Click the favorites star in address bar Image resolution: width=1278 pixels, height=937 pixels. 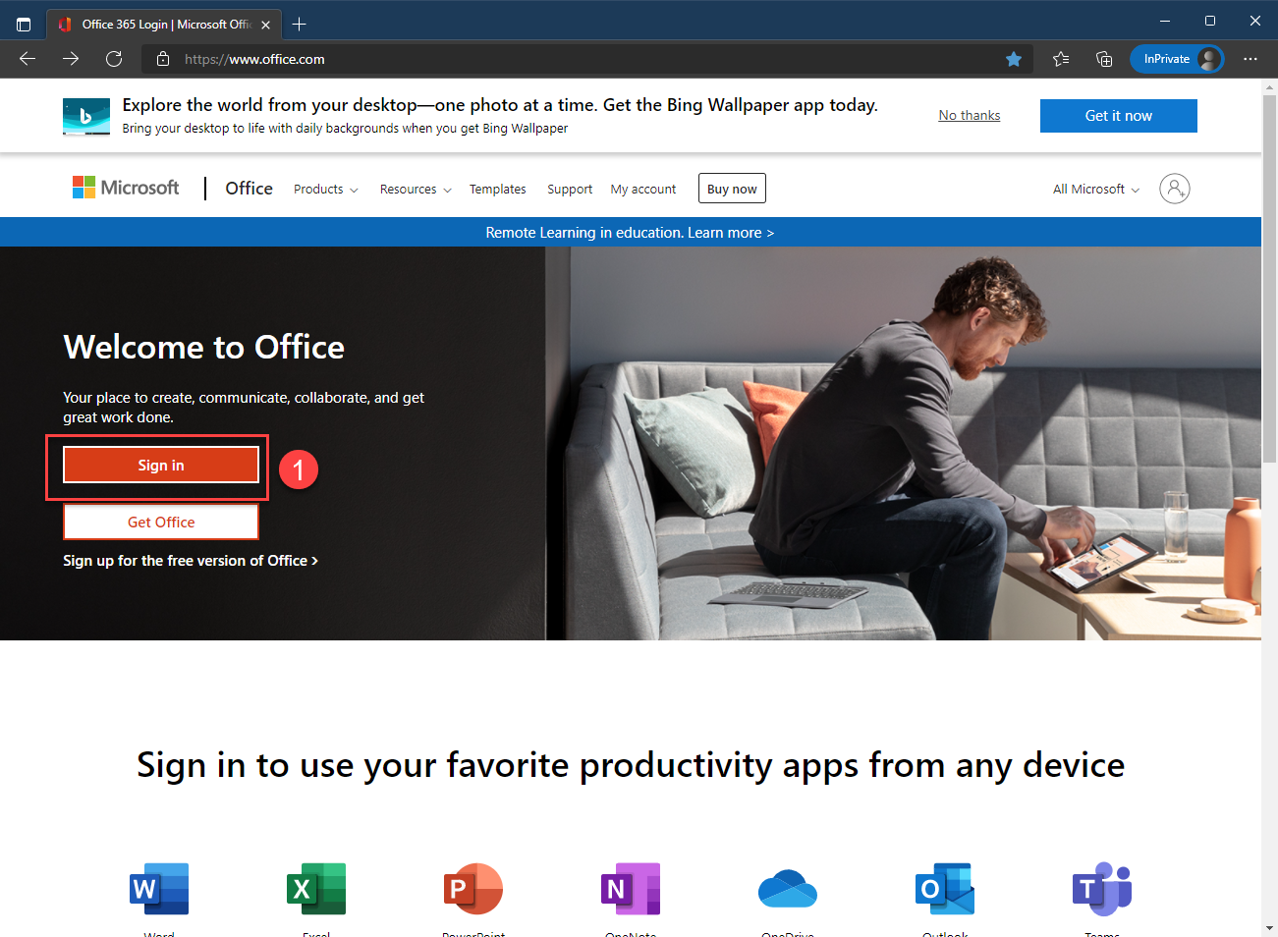[x=1014, y=59]
